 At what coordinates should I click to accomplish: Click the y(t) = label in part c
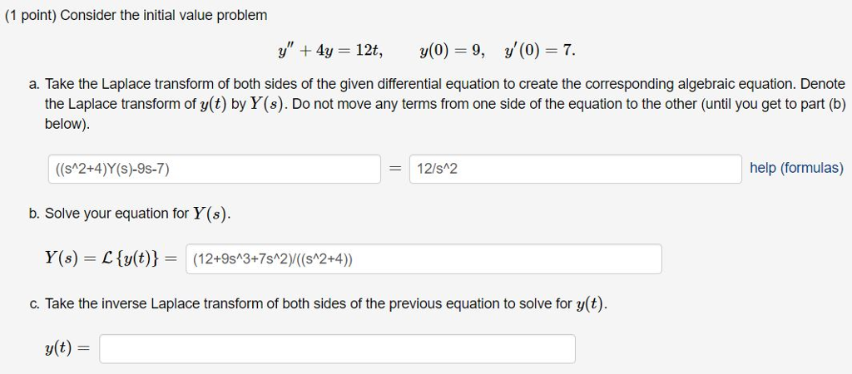(68, 349)
